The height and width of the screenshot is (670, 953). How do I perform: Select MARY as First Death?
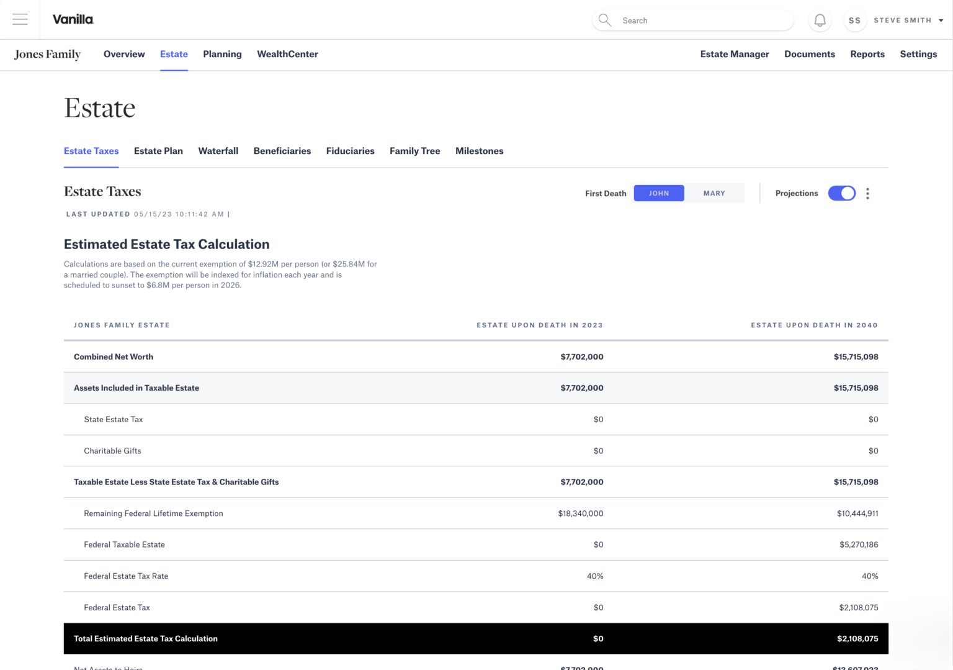click(x=714, y=193)
